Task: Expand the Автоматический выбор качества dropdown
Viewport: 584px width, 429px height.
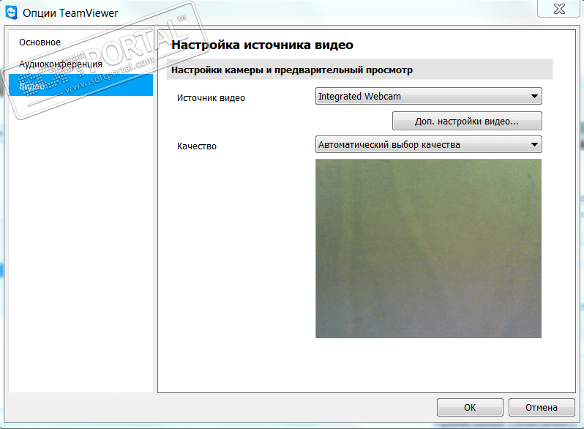Action: (428, 144)
